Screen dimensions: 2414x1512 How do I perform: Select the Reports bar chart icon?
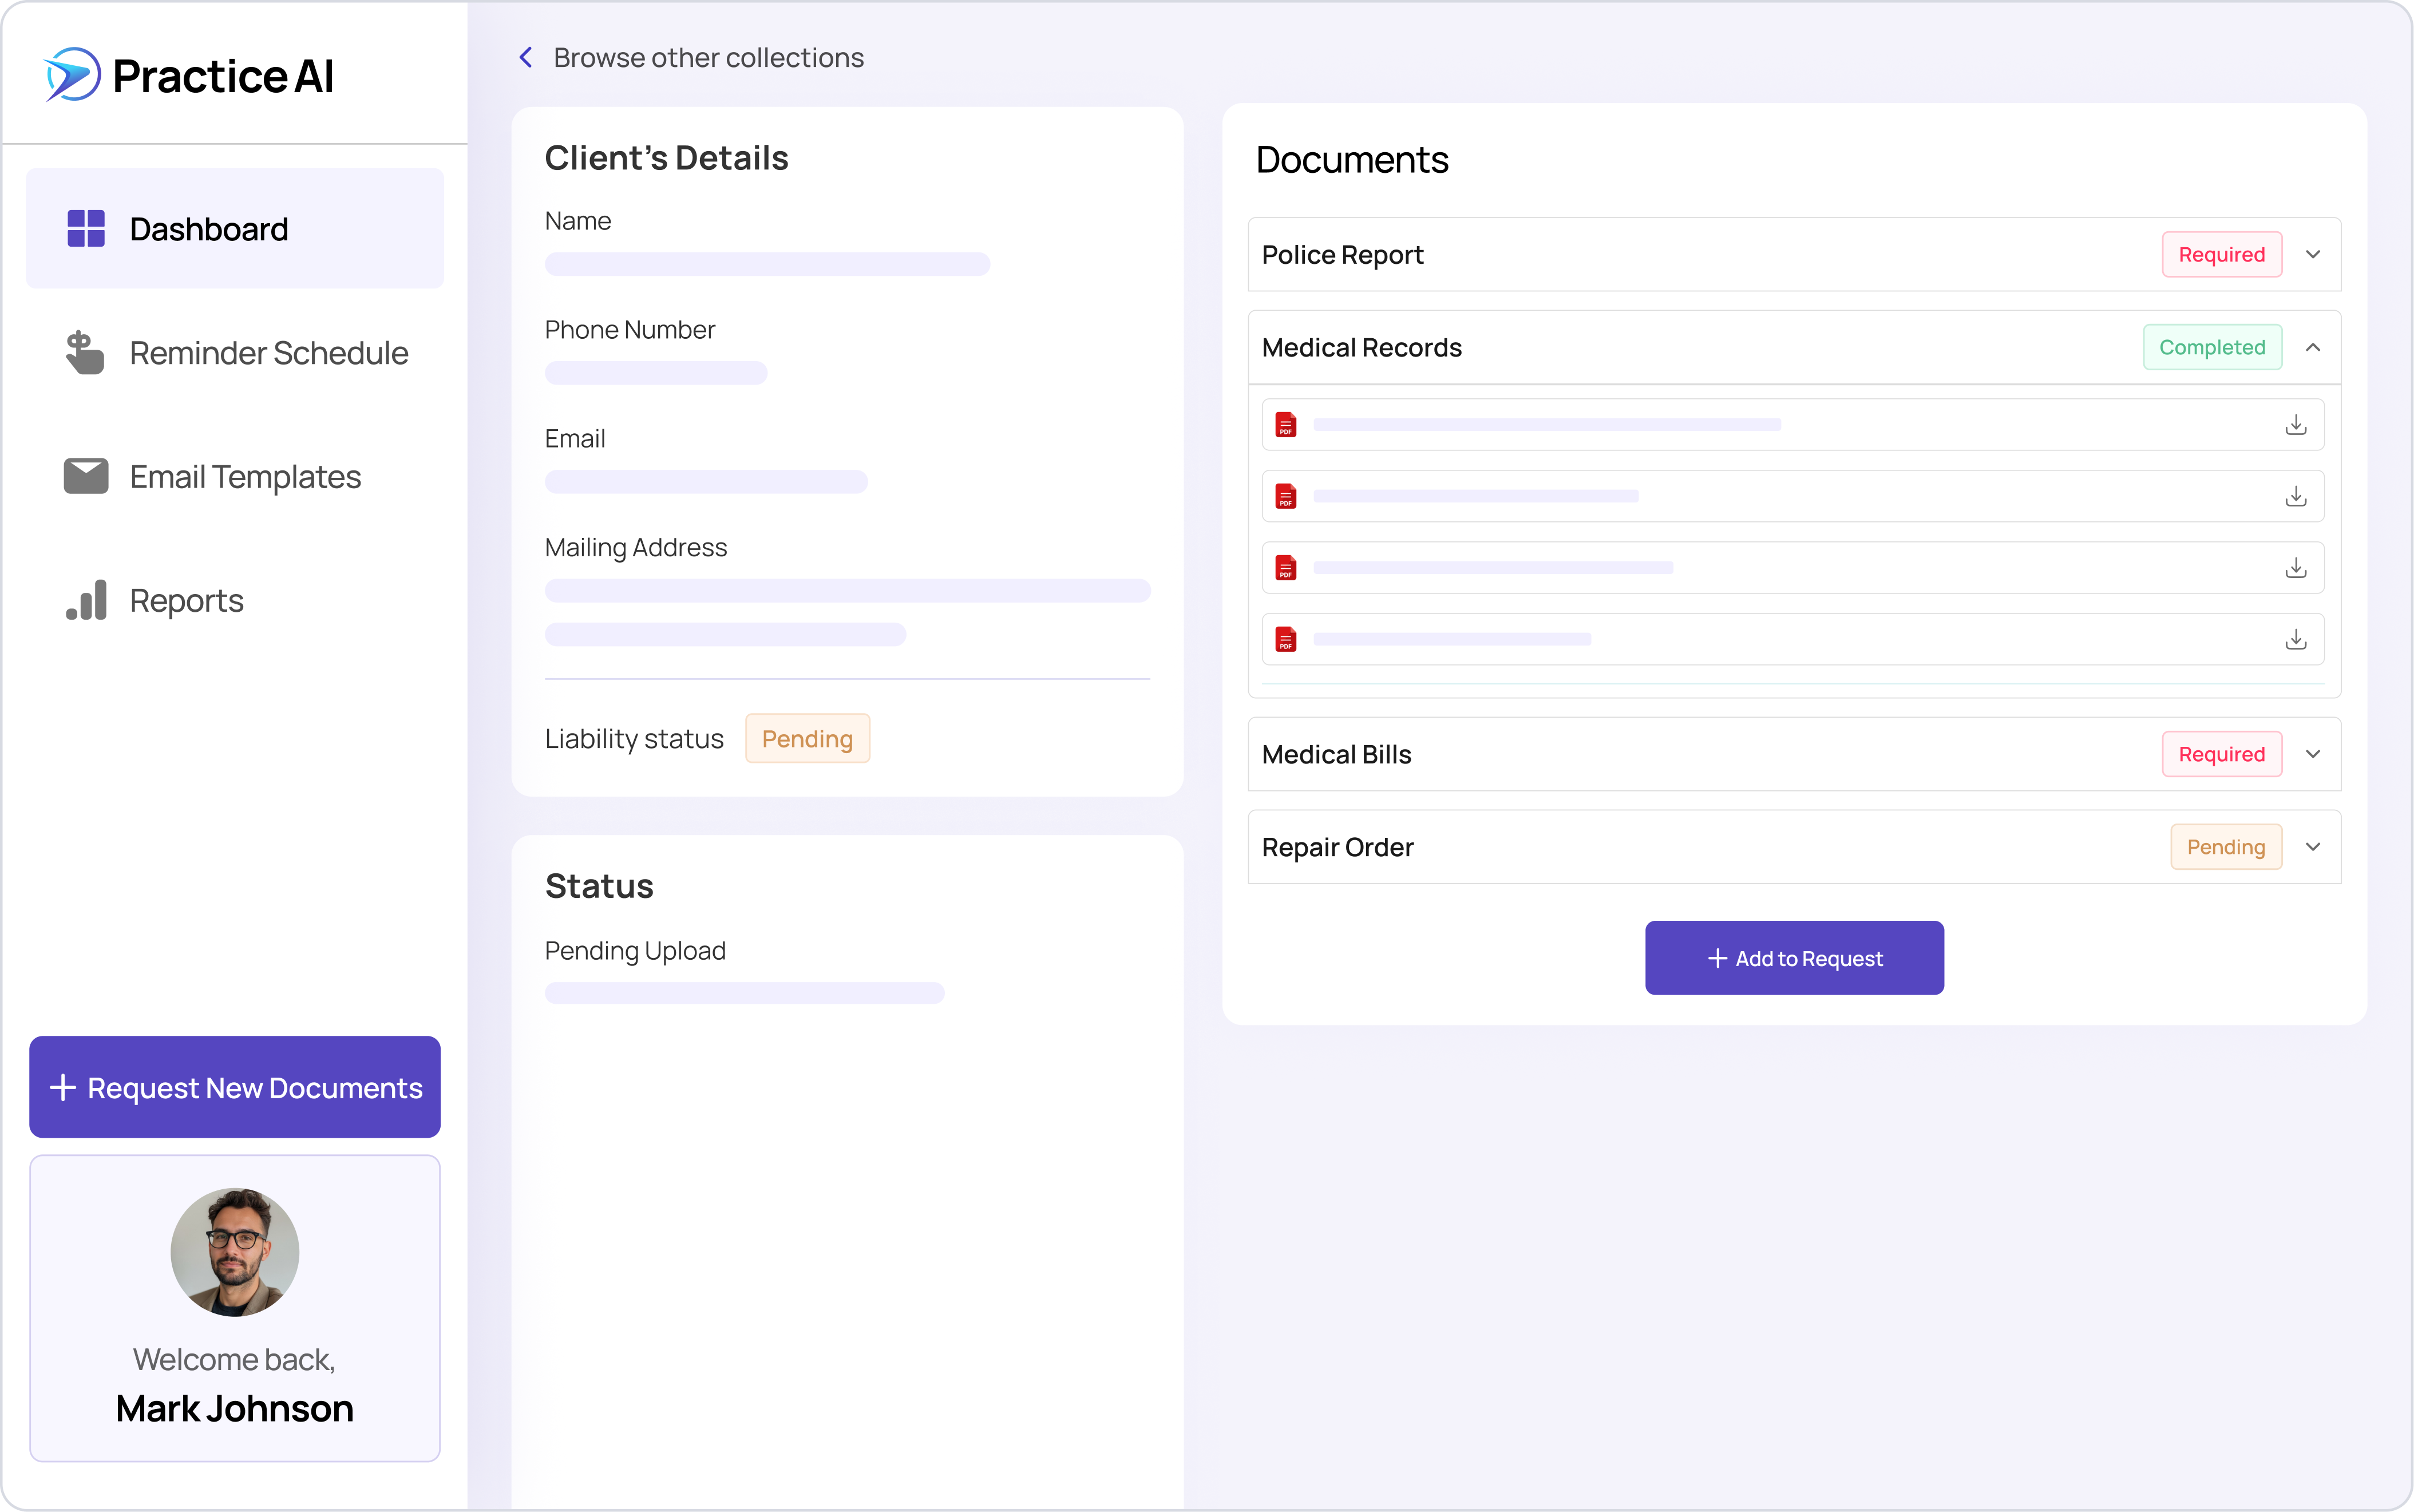[86, 600]
